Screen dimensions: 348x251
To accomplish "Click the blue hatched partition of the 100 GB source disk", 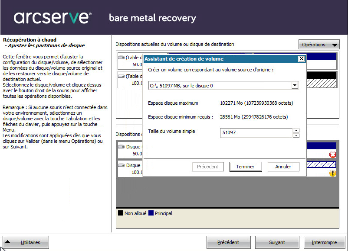I will 322,164.
